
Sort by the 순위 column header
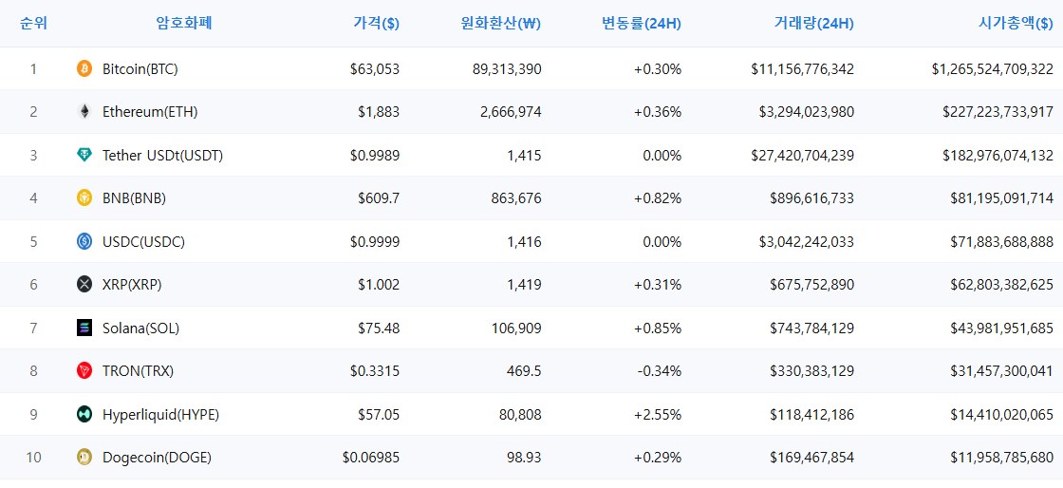pos(33,23)
